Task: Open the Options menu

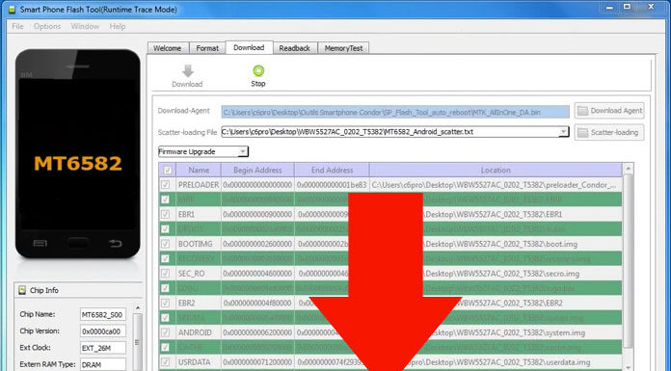Action: pos(47,27)
